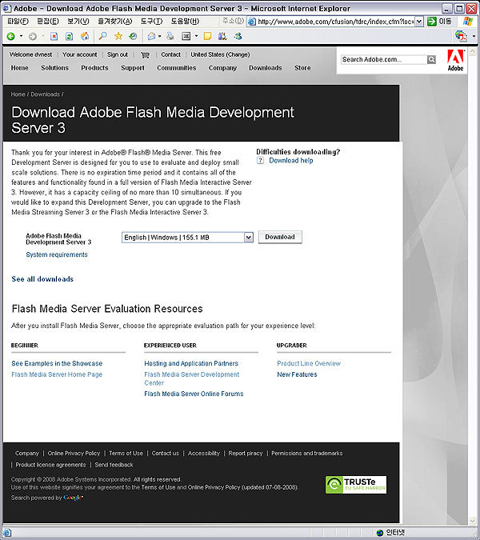The image size is (480, 540).
Task: Open Your account link
Action: (80, 54)
